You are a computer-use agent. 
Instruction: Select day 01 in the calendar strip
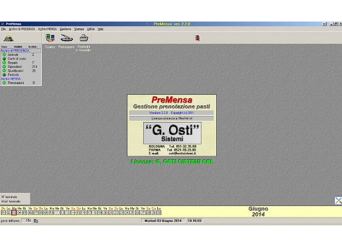3,213
